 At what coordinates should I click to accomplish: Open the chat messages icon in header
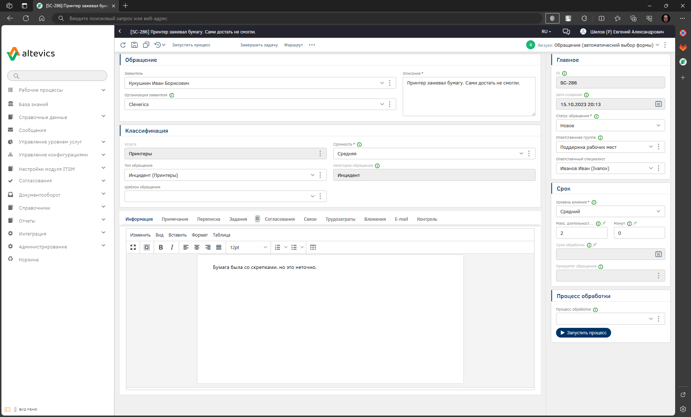(566, 32)
